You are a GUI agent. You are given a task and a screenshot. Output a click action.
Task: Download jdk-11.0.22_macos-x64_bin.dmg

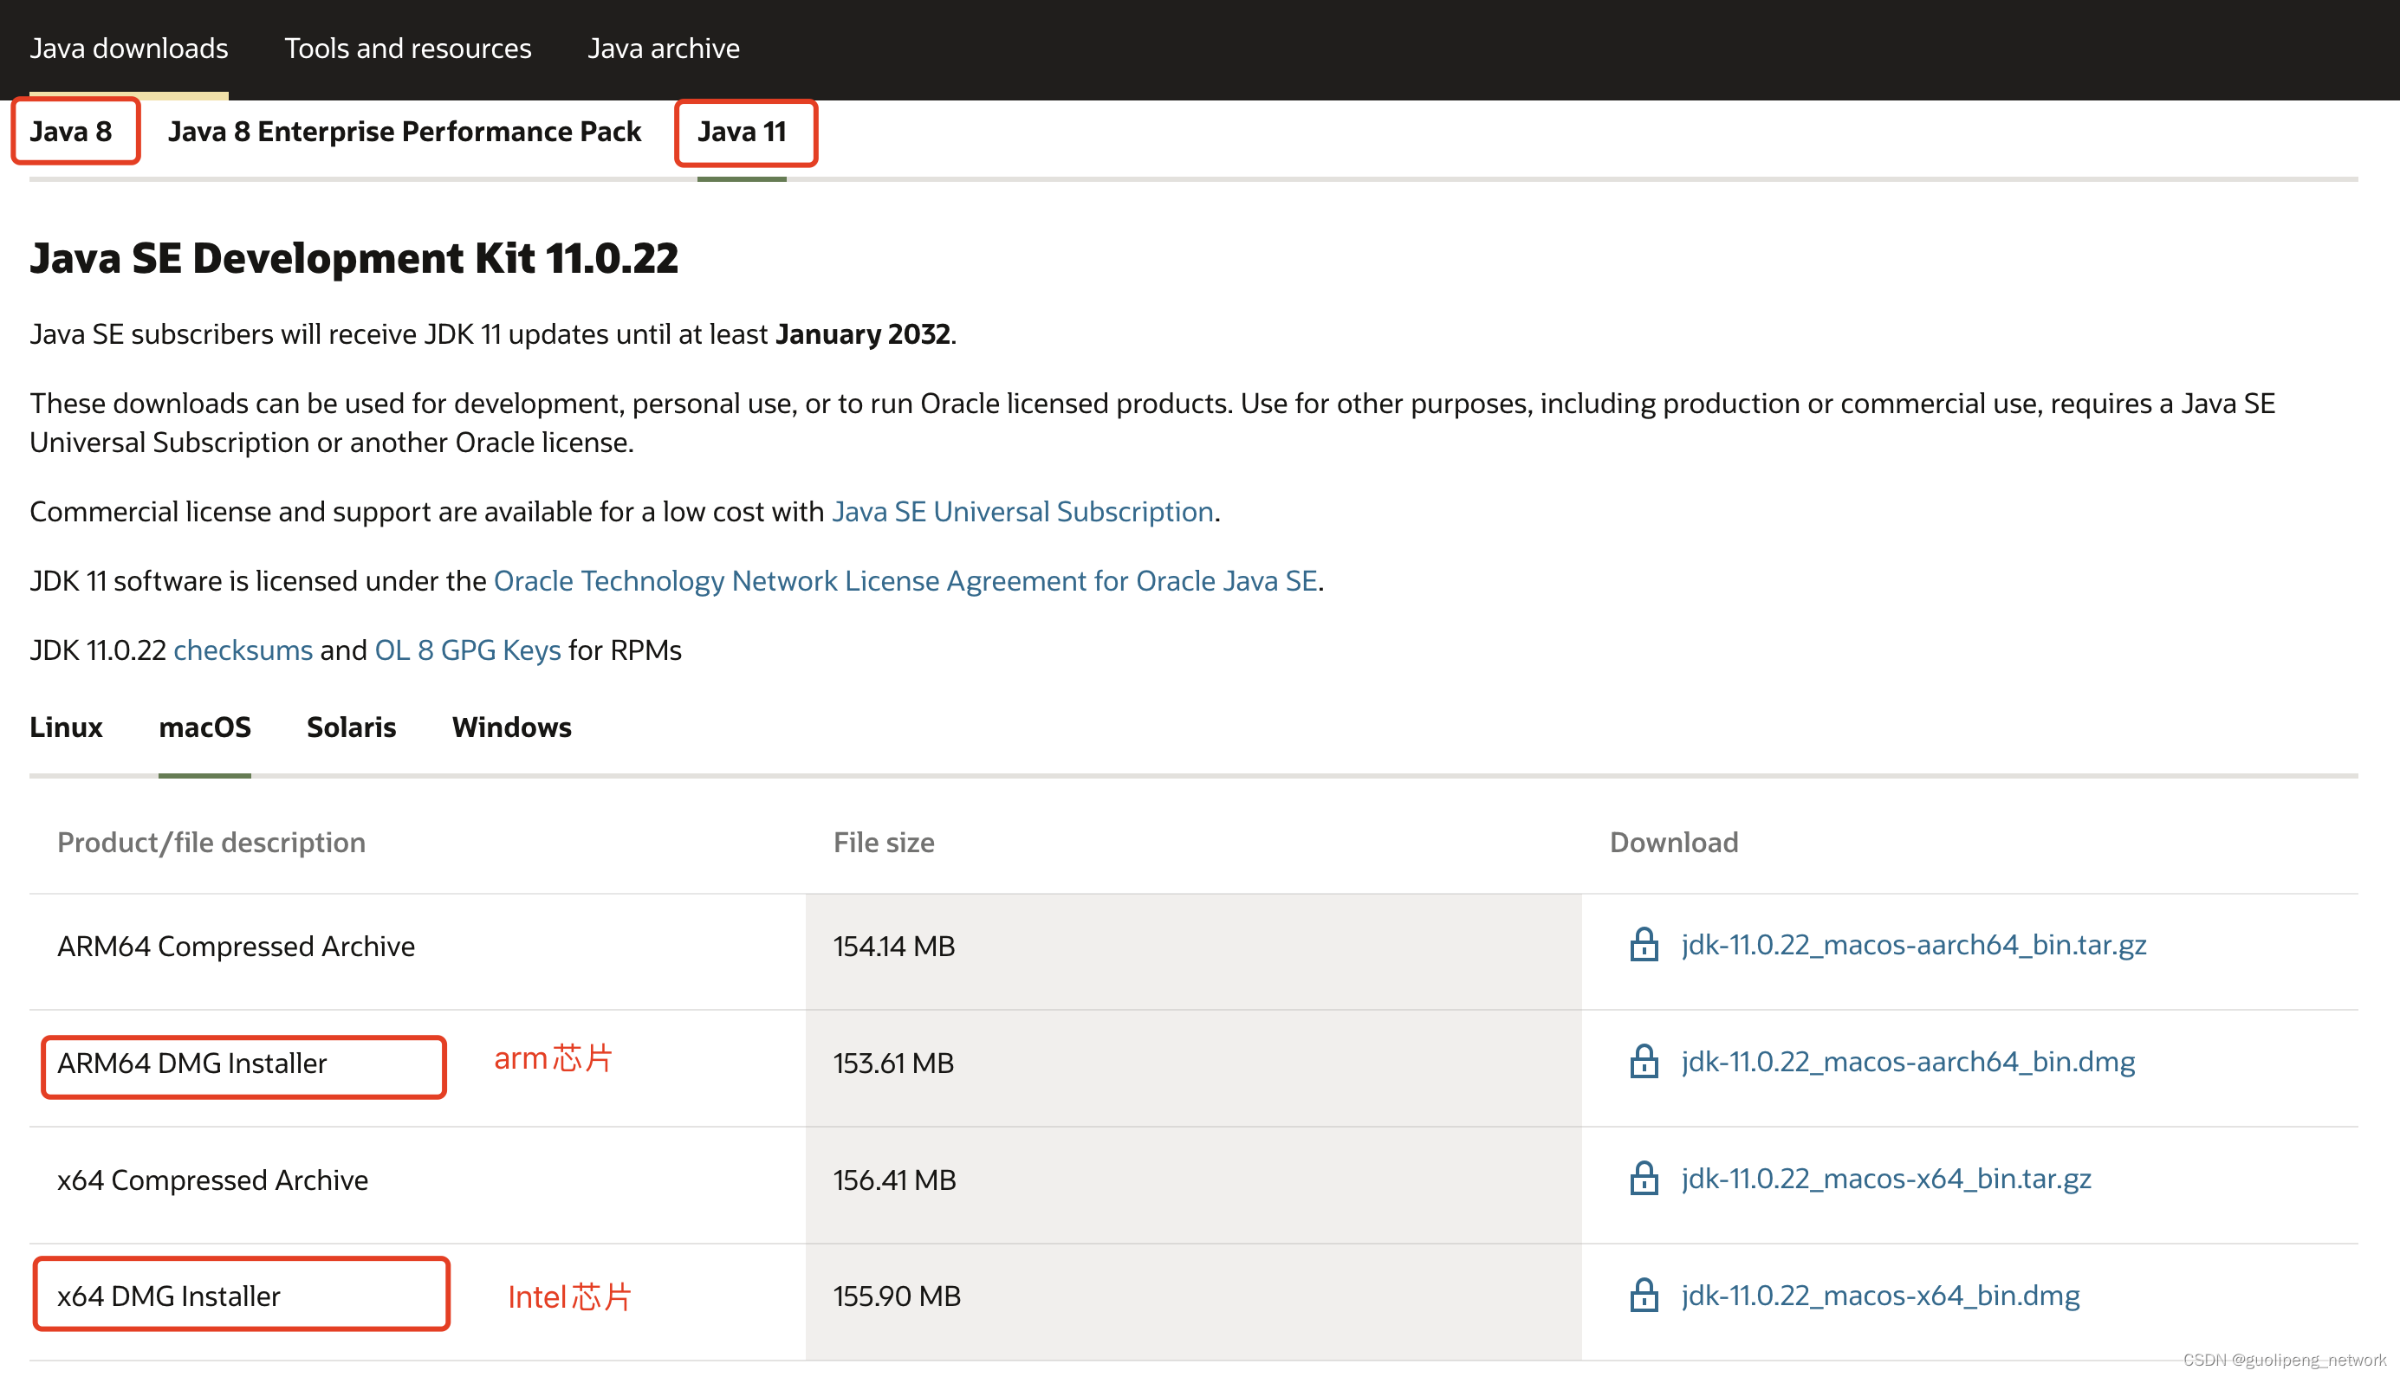[1879, 1295]
